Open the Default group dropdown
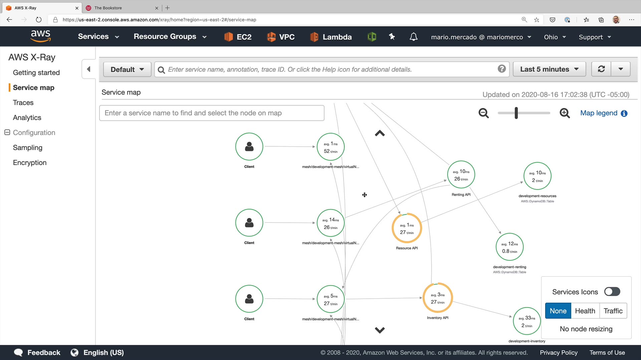This screenshot has height=360, width=641. 127,69
